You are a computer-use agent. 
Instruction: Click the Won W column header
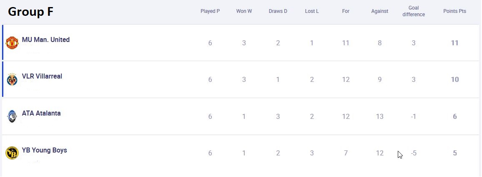[x=244, y=11]
